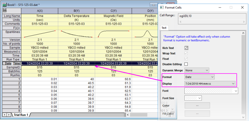Click the Format Cells panel scroll up arrow
This screenshot has height=121, width=250.
pyautogui.click(x=243, y=33)
